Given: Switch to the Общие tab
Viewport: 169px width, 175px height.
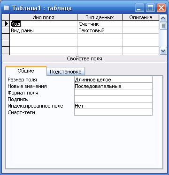Looking at the screenshot, I should click(x=26, y=71).
